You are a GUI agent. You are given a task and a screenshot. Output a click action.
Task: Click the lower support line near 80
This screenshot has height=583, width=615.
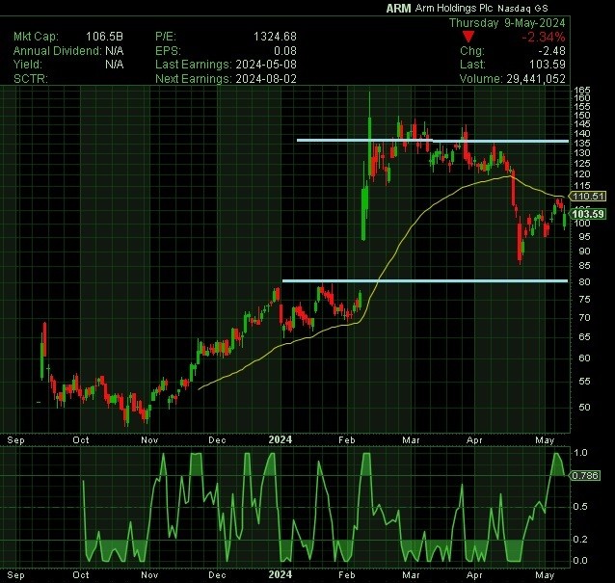pyautogui.click(x=425, y=280)
